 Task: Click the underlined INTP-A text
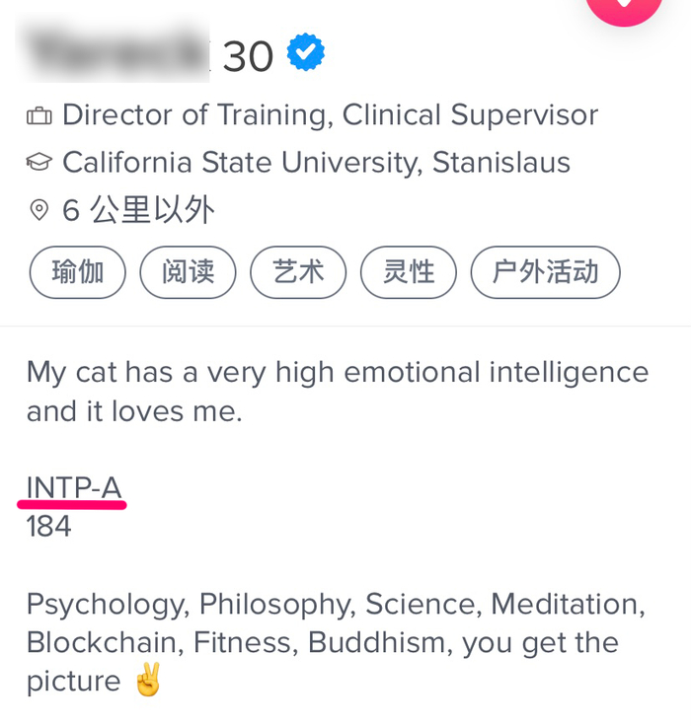coord(74,487)
